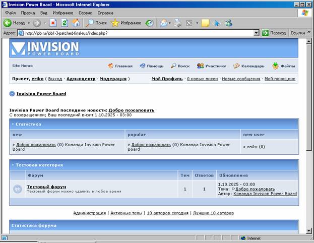
Task: Click the Mail envelope toolbar icon
Action: 164,23
